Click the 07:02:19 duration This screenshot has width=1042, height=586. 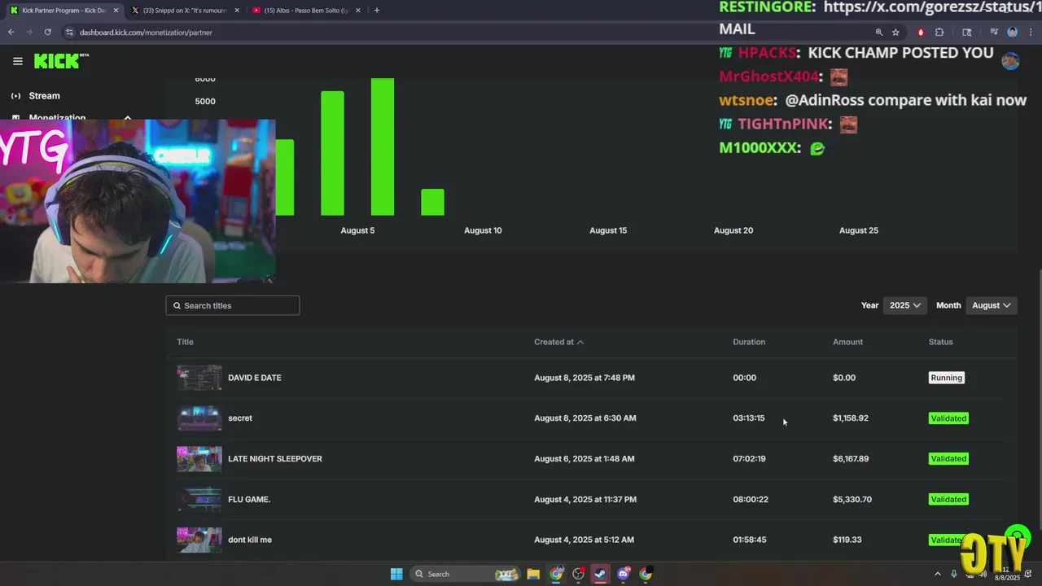point(749,459)
